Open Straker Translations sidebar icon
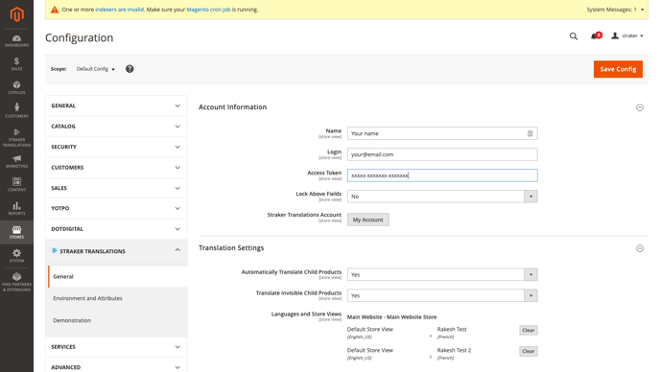Image resolution: width=660 pixels, height=372 pixels. [x=16, y=138]
